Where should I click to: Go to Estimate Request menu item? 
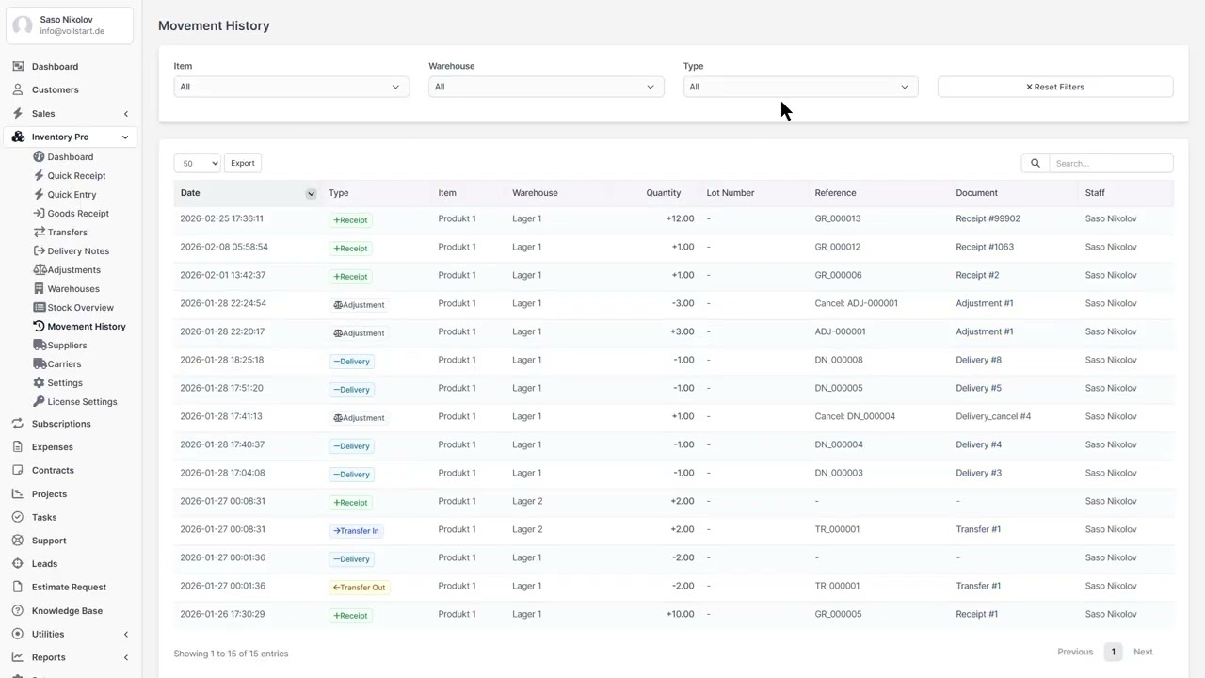pos(69,587)
